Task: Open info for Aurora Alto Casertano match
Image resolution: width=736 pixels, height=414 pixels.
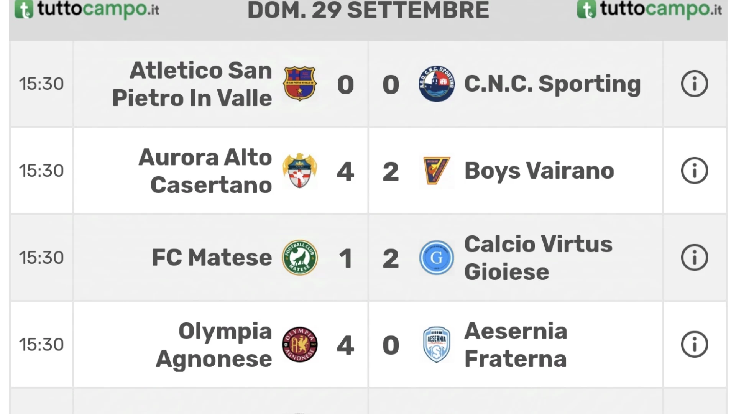Action: click(x=694, y=171)
